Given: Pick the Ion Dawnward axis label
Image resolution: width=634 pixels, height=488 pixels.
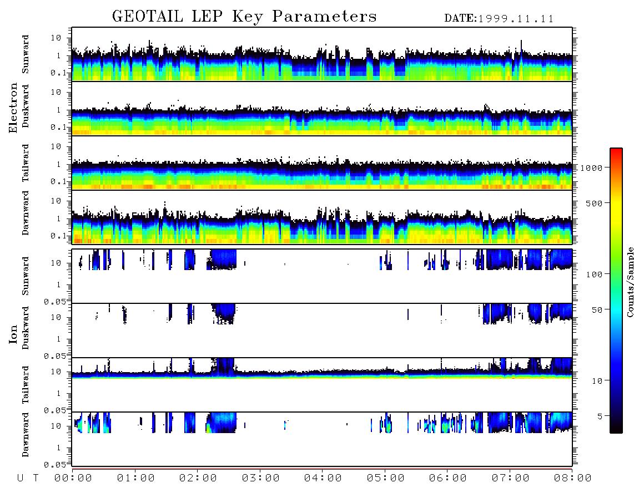Looking at the screenshot, I should 26,435.
